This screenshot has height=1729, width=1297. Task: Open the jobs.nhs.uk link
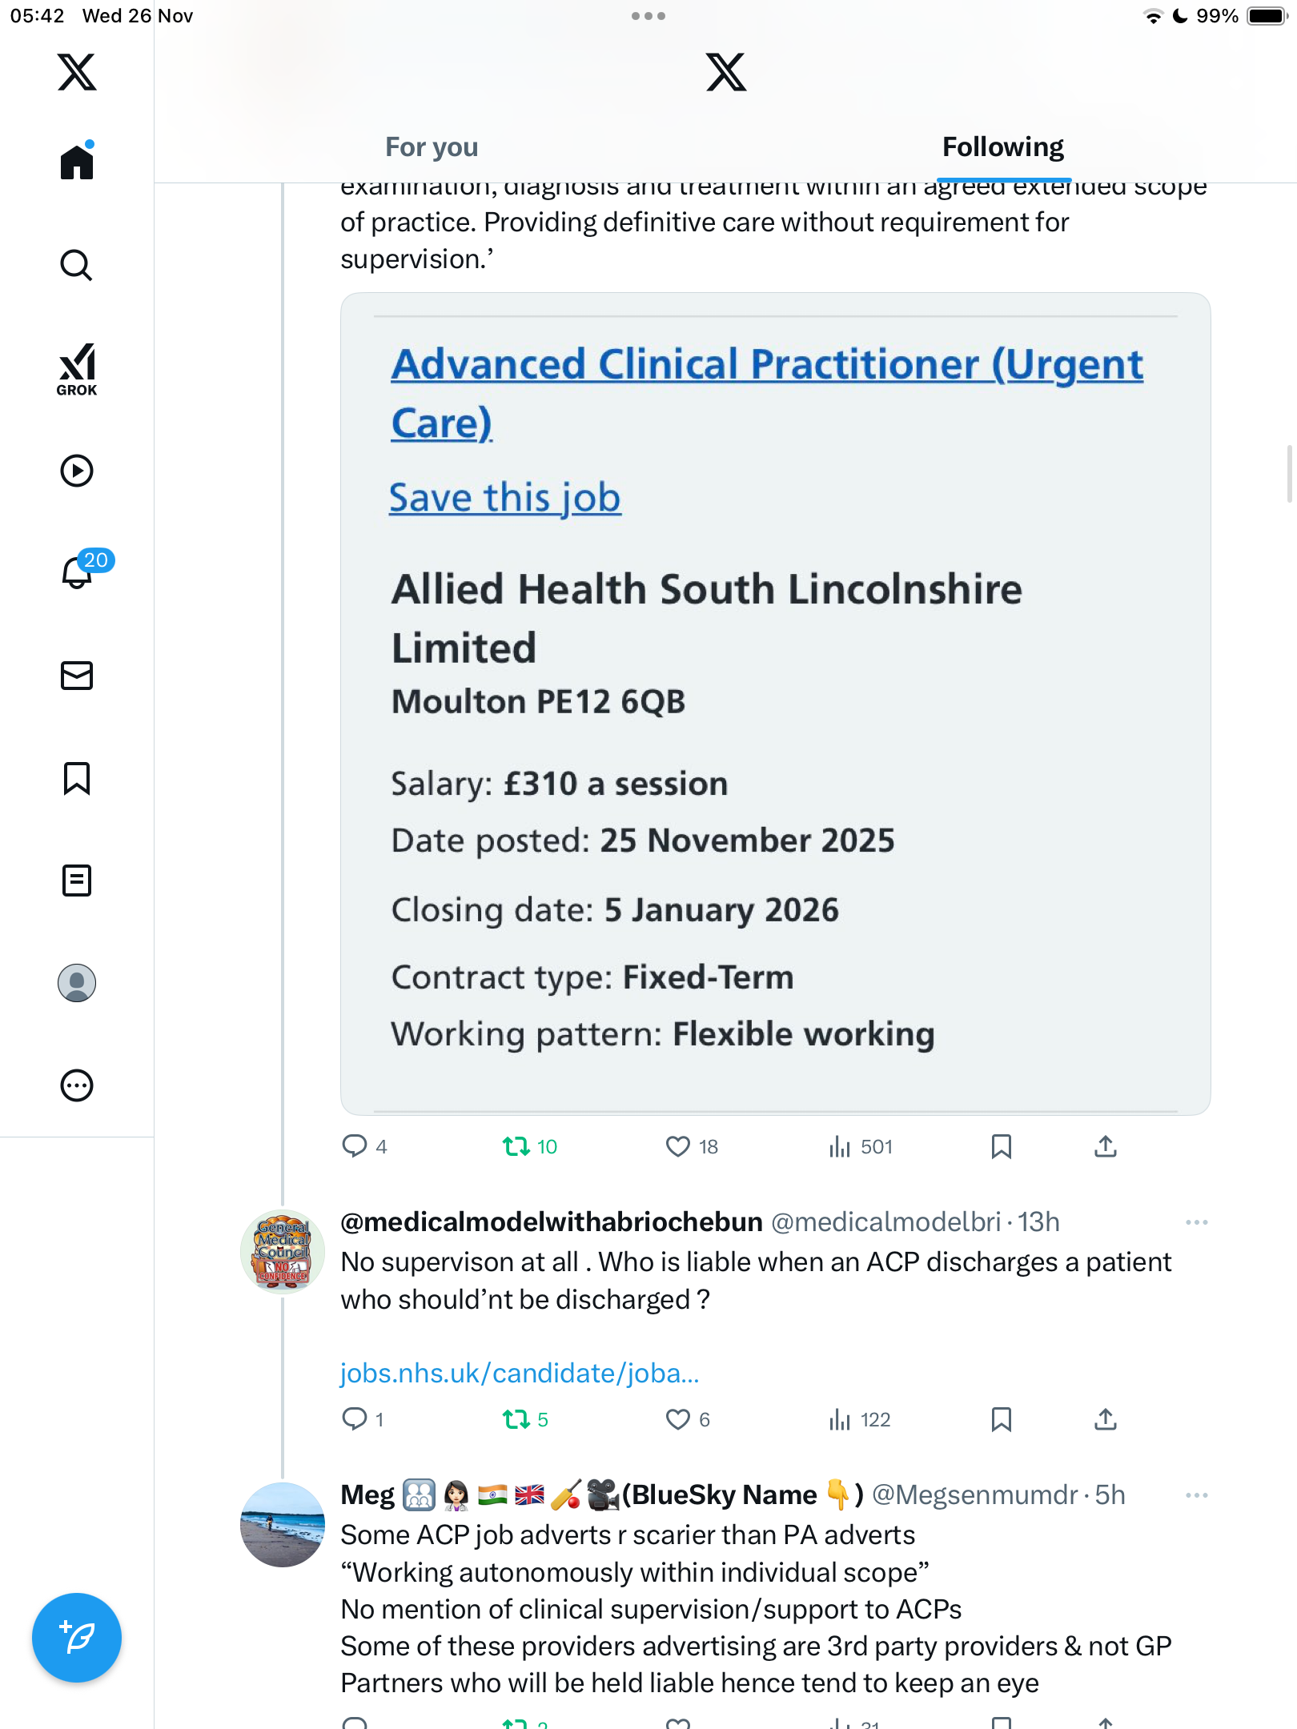[520, 1374]
